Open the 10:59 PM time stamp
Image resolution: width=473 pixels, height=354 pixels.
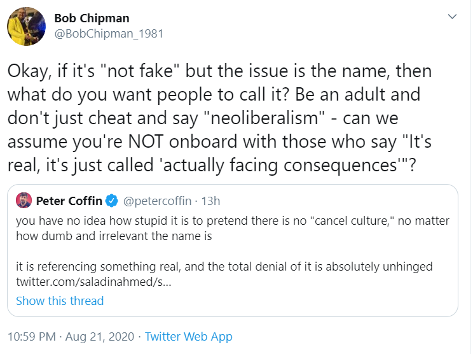click(x=32, y=336)
